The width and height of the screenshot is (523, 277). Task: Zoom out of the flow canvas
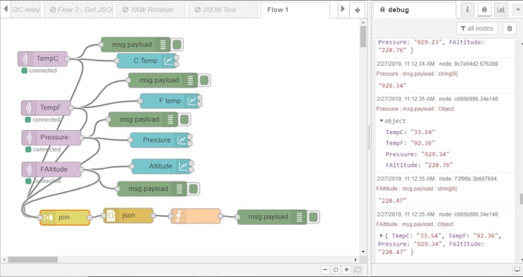click(x=326, y=270)
